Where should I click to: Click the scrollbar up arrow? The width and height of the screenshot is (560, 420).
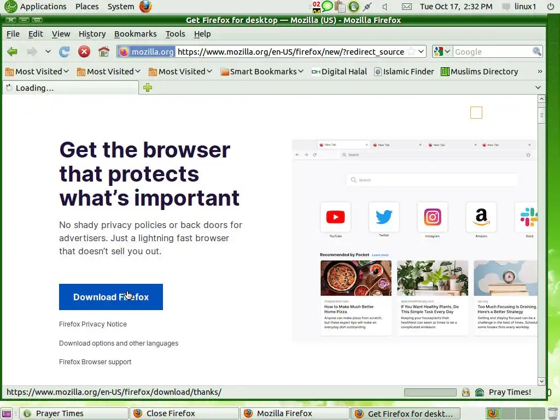tap(541, 99)
